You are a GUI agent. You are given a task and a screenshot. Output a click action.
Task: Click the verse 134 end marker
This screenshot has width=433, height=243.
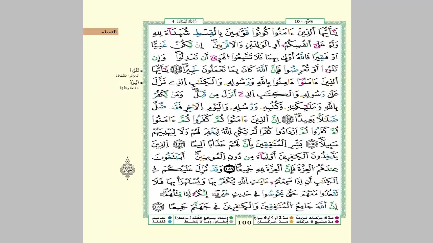pos(176,70)
